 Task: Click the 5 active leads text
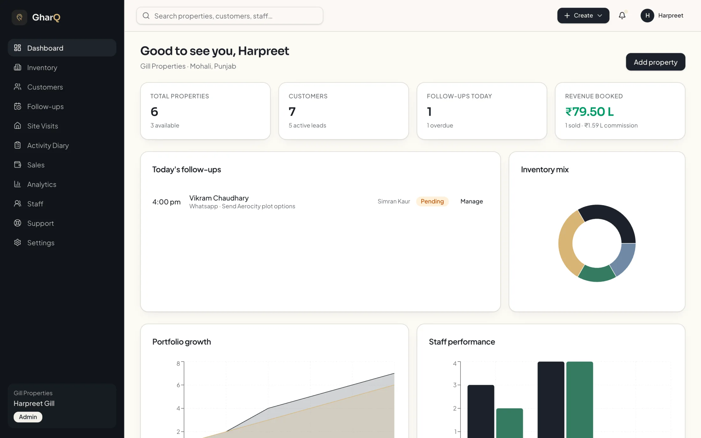click(x=307, y=125)
